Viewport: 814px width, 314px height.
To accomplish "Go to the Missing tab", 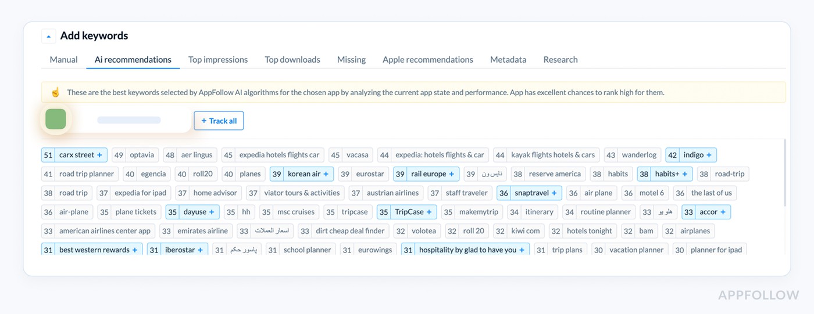I will [x=351, y=59].
